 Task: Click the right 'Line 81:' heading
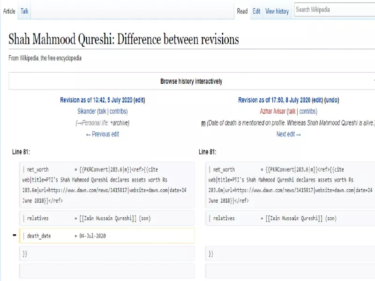point(207,152)
